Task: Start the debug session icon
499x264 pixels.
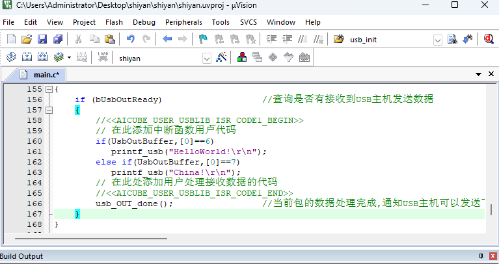Action: (489, 39)
